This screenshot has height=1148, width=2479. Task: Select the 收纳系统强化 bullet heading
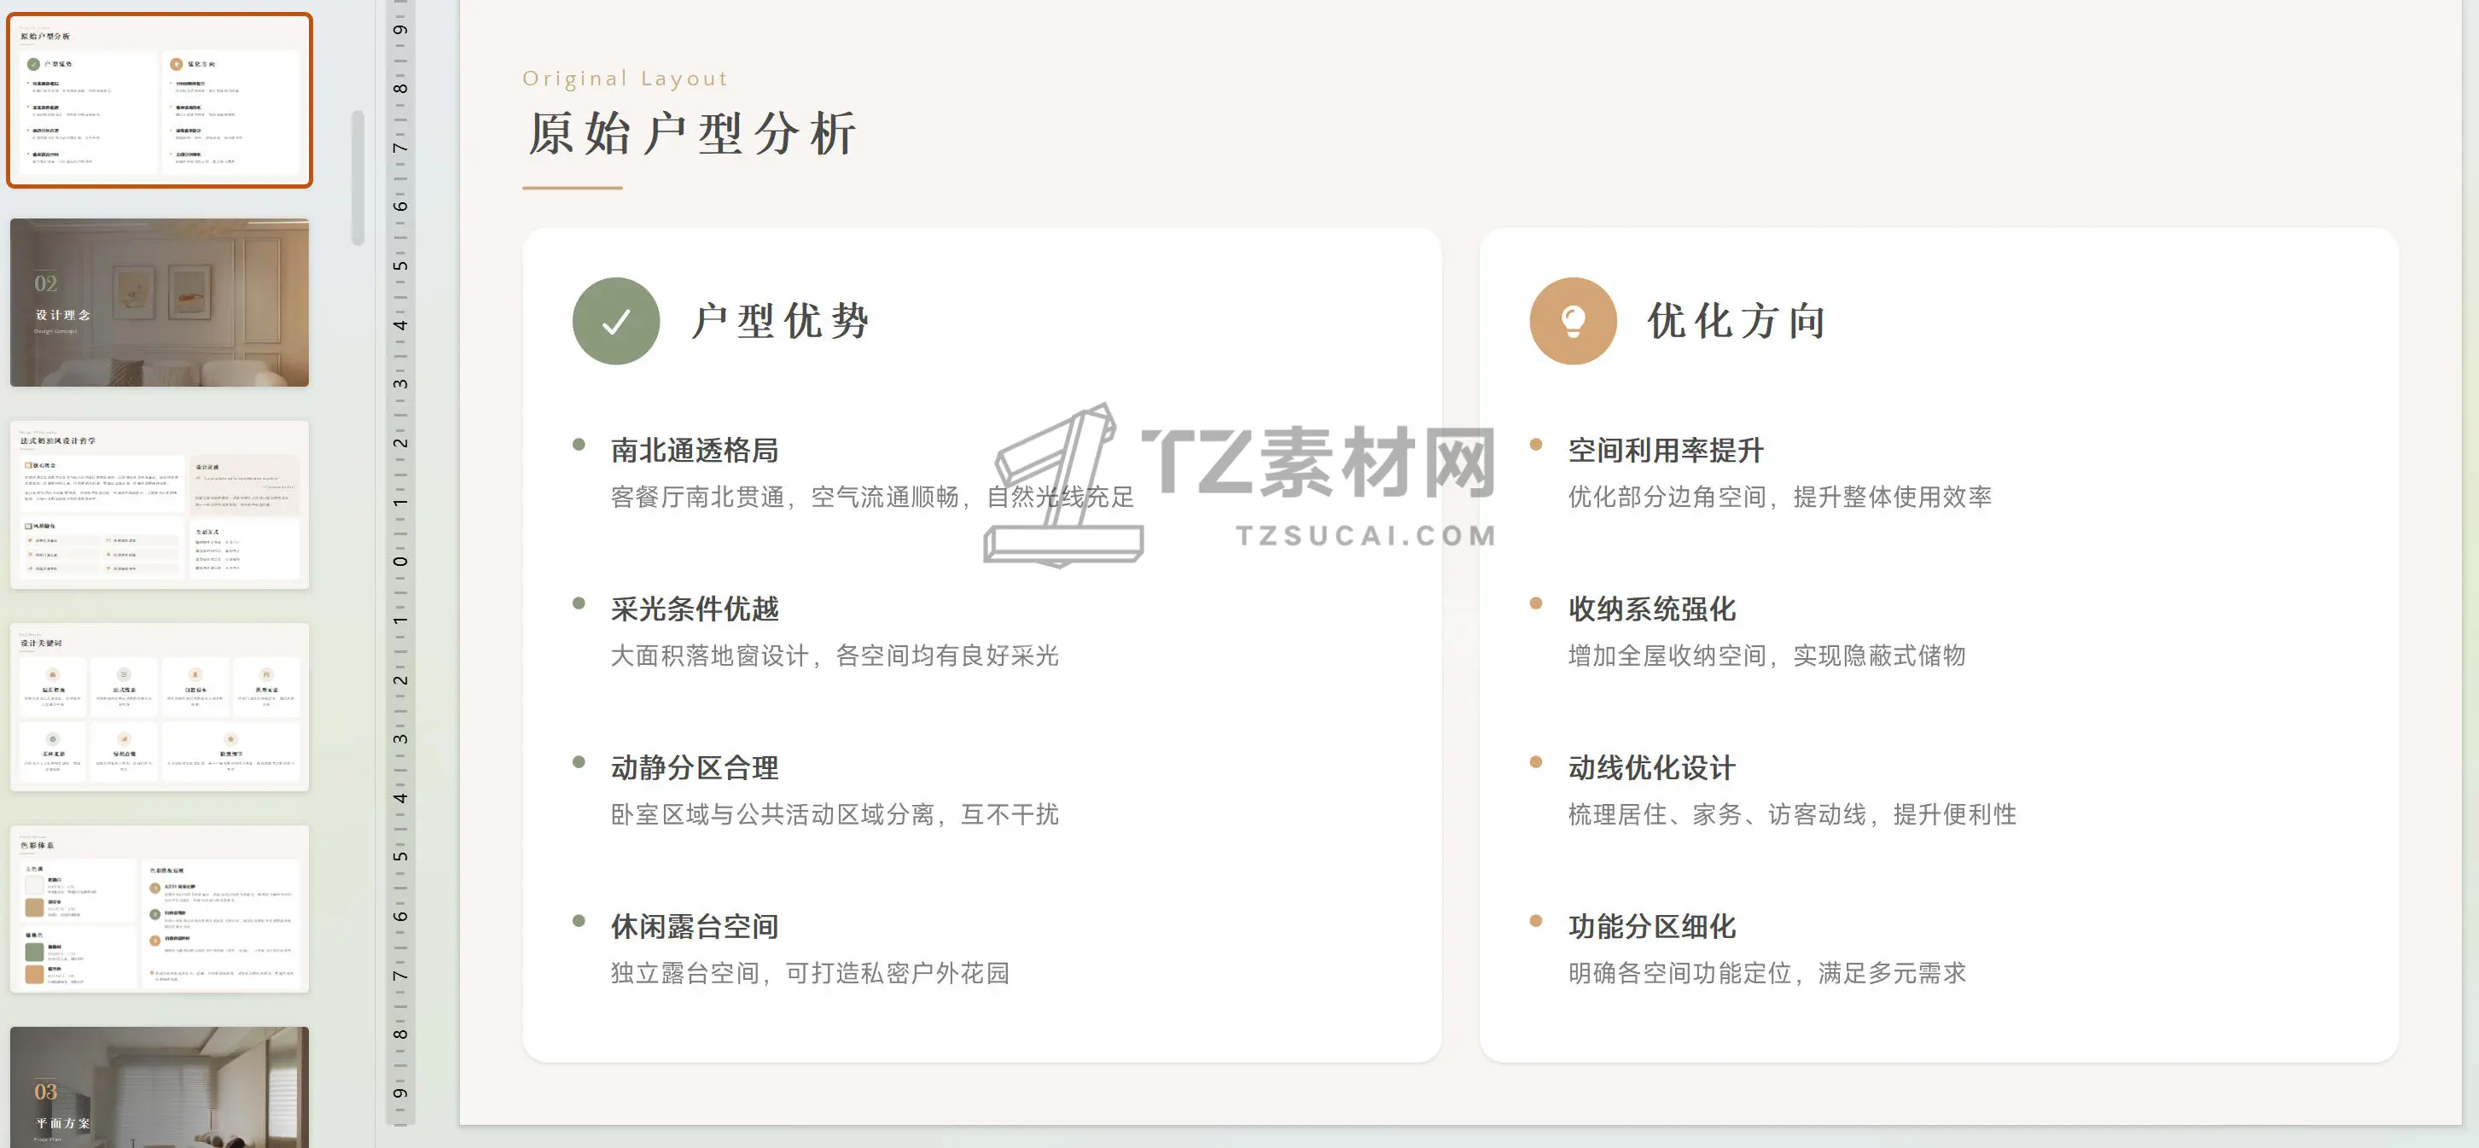[1651, 609]
